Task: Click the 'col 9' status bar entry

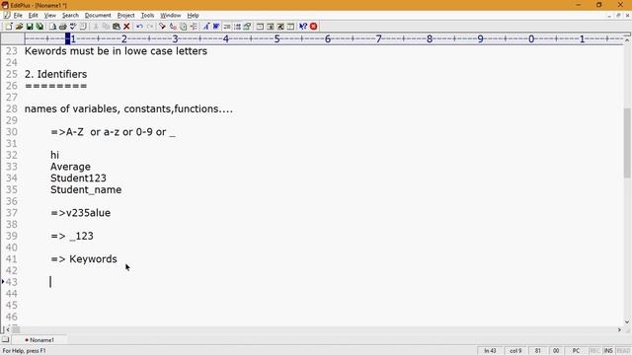Action: pos(515,351)
